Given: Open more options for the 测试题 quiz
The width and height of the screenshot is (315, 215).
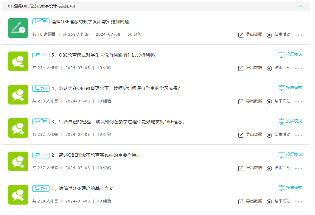Looking at the screenshot, I should (x=298, y=35).
